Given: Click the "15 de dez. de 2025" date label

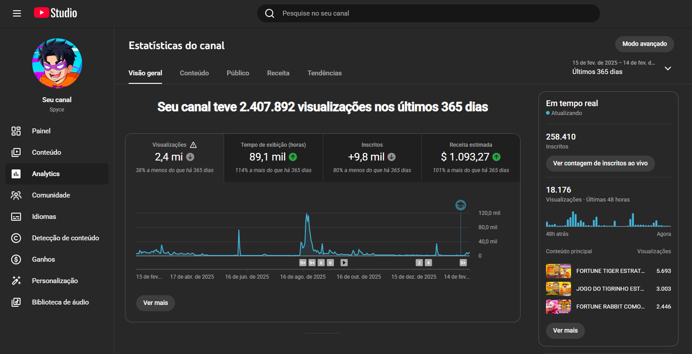Looking at the screenshot, I should 414,277.
